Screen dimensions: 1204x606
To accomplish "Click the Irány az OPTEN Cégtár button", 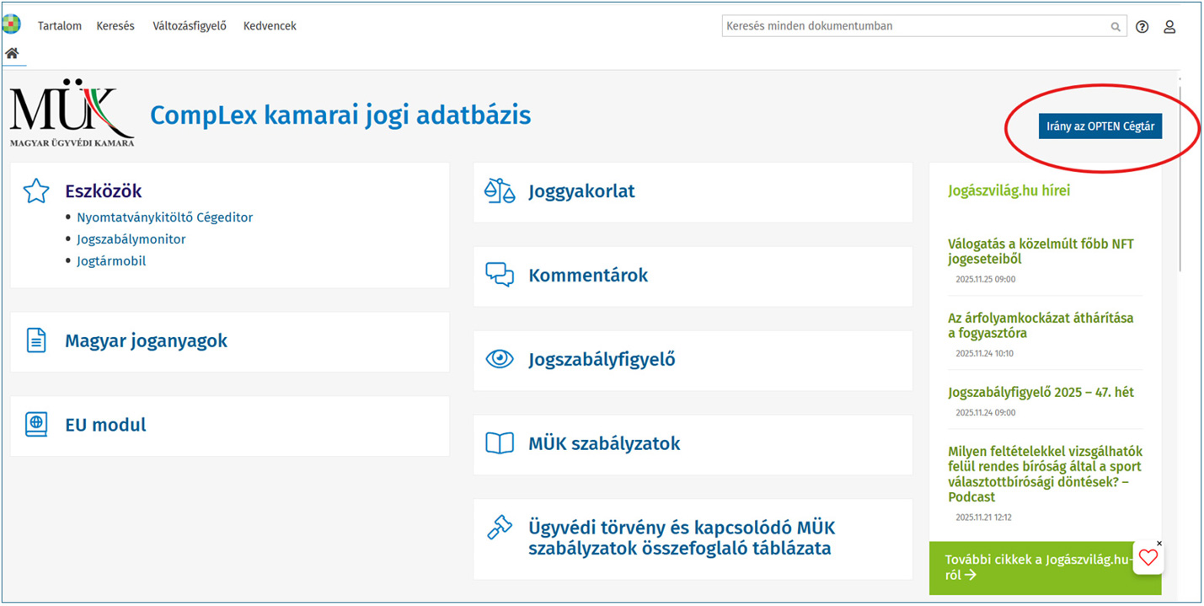I will tap(1100, 126).
